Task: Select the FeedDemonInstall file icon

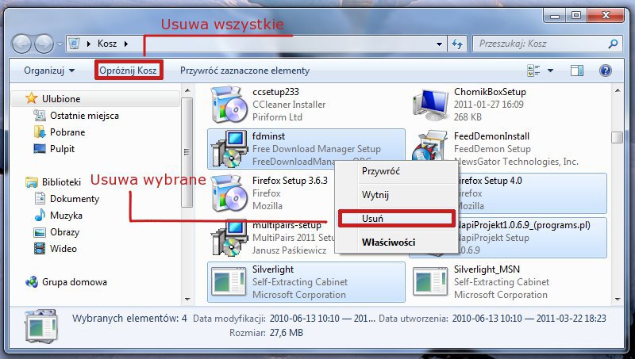Action: (x=429, y=146)
